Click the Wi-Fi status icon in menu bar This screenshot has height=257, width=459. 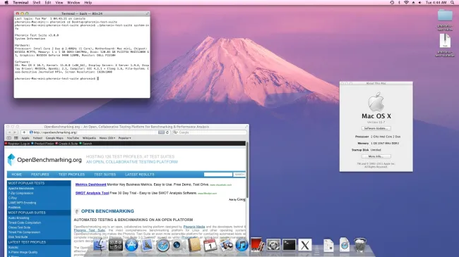(406, 2)
